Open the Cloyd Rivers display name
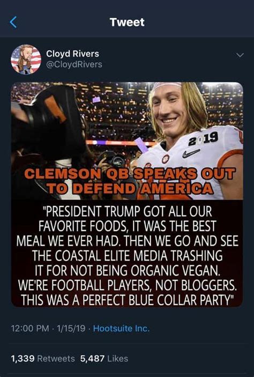 tap(72, 54)
